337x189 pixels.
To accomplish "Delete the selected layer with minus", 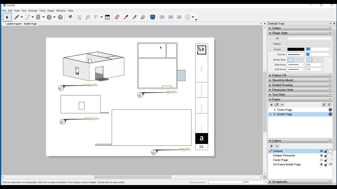I will click(x=277, y=146).
